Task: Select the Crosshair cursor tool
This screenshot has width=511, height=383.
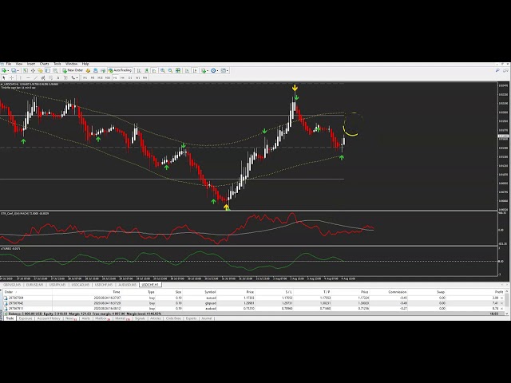Action: pos(11,78)
